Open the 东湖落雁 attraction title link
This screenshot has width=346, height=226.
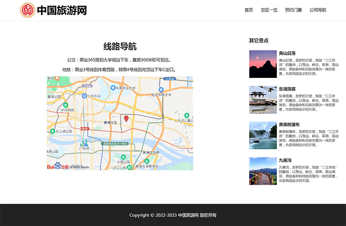[x=287, y=89]
